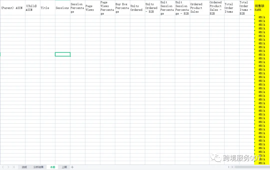Add a new sheet with plus icon
This screenshot has height=170, width=270.
point(72,167)
